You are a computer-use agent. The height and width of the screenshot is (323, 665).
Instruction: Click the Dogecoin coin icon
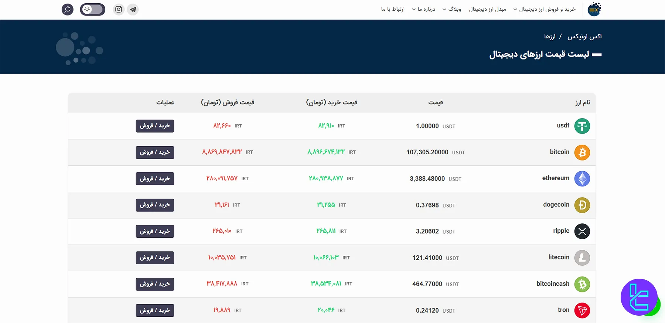pyautogui.click(x=582, y=205)
